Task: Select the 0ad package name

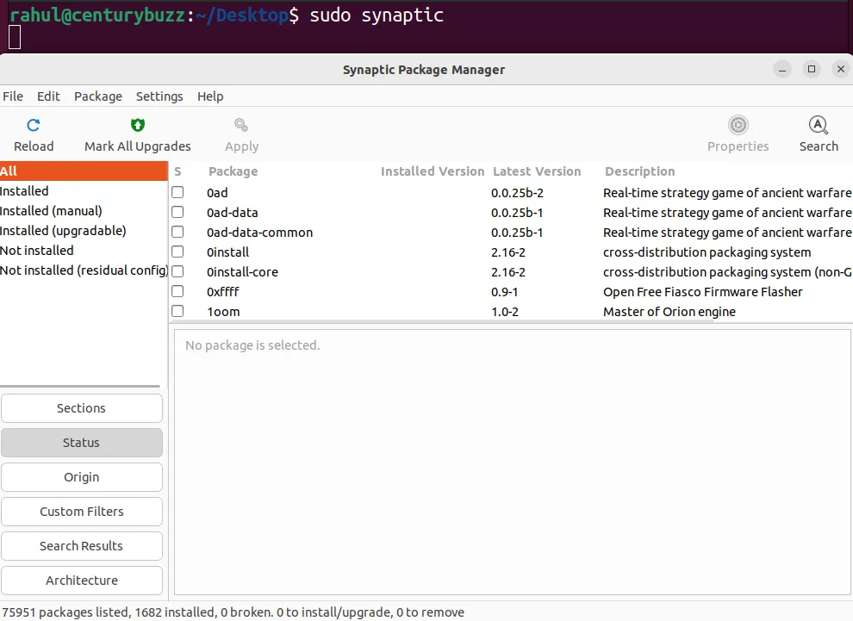Action: [x=217, y=192]
